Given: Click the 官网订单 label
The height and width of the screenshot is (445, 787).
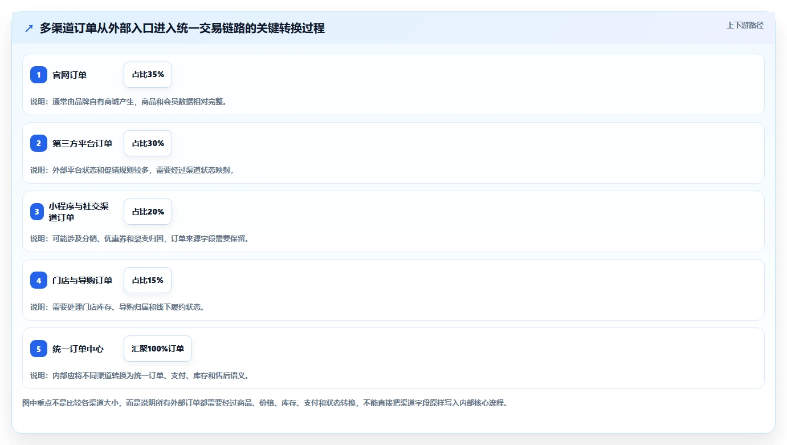Looking at the screenshot, I should click(x=70, y=75).
